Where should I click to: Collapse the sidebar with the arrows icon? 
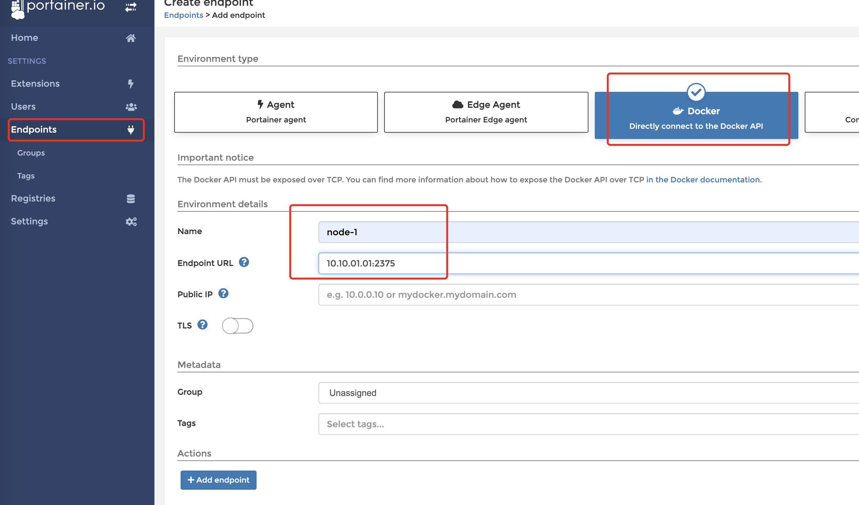(x=130, y=7)
